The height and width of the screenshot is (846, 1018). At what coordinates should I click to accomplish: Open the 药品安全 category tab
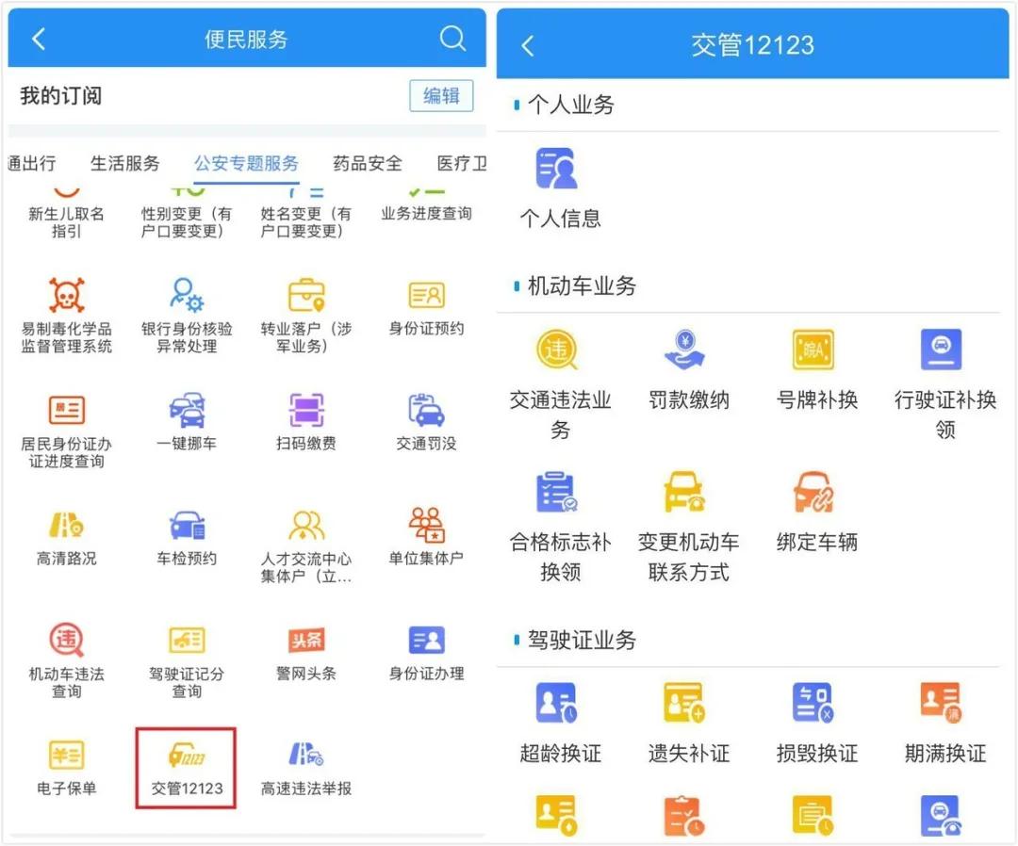[366, 162]
